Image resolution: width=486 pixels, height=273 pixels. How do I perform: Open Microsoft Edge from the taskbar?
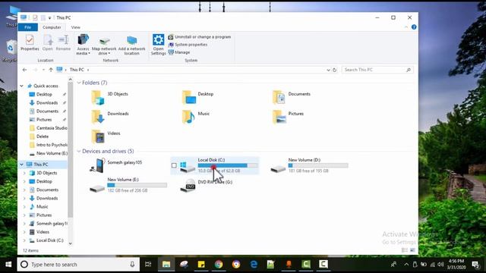[x=254, y=265]
